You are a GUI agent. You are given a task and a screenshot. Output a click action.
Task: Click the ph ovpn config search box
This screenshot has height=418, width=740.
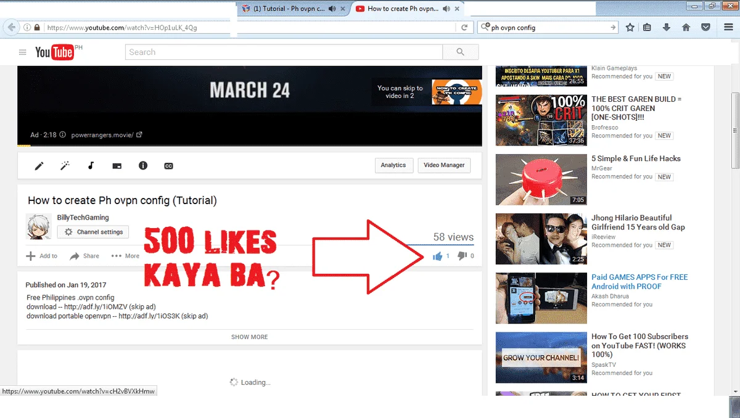(x=548, y=27)
